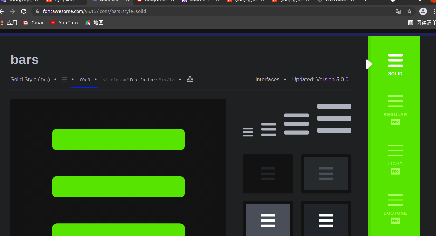Viewport: 436px width, 236px height.
Task: Select white bars on dark preview tile
Action: pos(326,219)
